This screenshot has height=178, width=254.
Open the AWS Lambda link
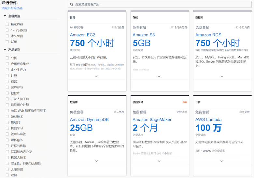[208, 119]
